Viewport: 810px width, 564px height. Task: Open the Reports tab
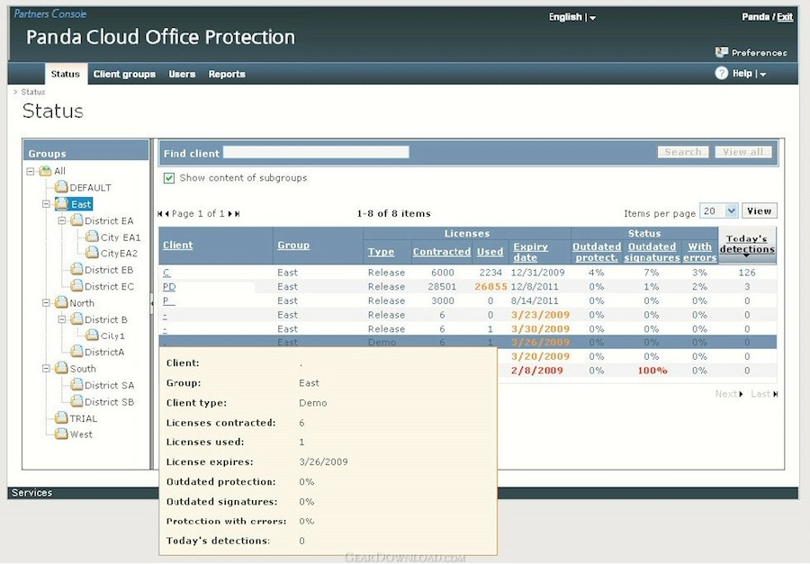coord(227,74)
